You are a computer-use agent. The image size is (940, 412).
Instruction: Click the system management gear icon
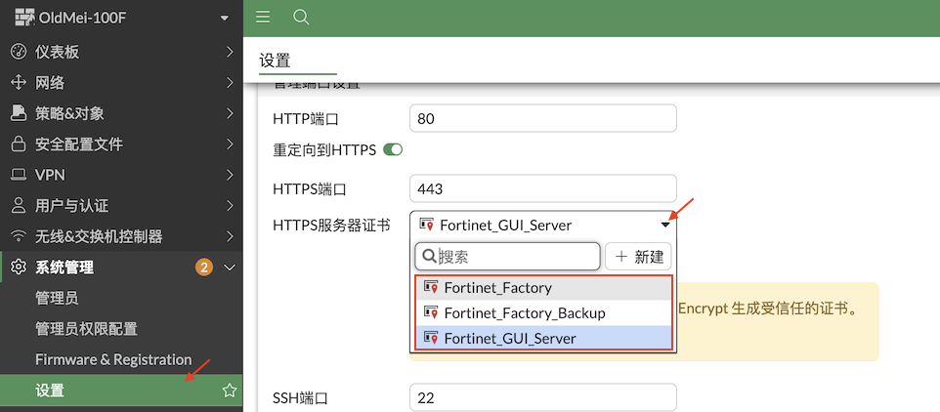pos(20,268)
